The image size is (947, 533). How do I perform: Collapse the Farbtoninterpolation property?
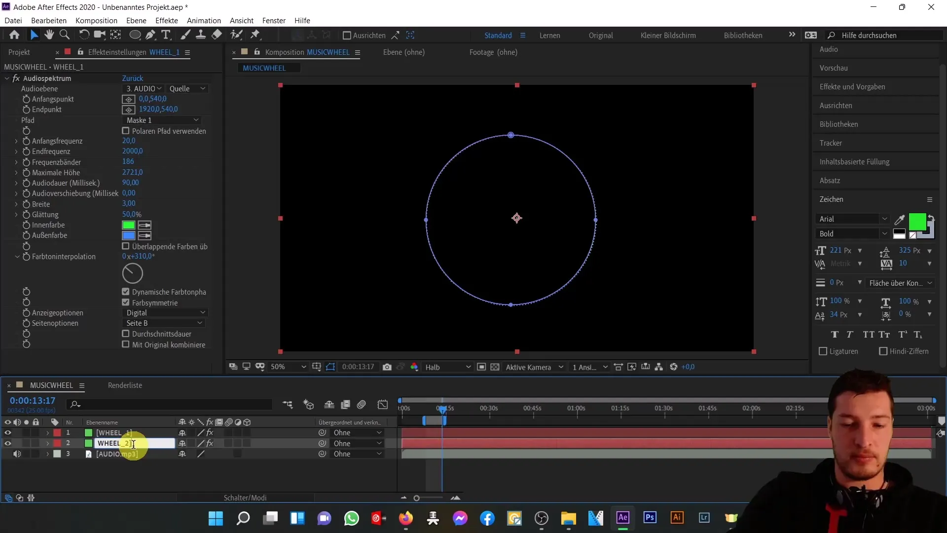(x=17, y=257)
